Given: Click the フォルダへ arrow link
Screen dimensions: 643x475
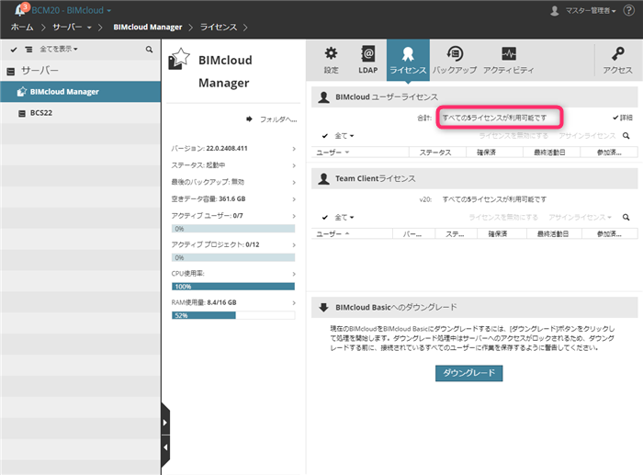Looking at the screenshot, I should [272, 119].
